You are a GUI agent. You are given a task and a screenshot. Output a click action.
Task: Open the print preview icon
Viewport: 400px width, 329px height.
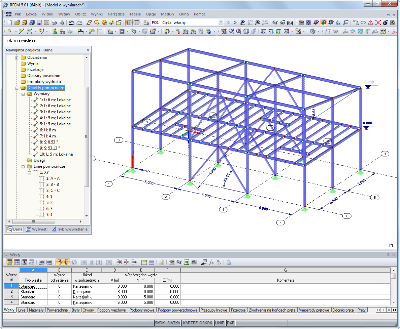(x=62, y=23)
